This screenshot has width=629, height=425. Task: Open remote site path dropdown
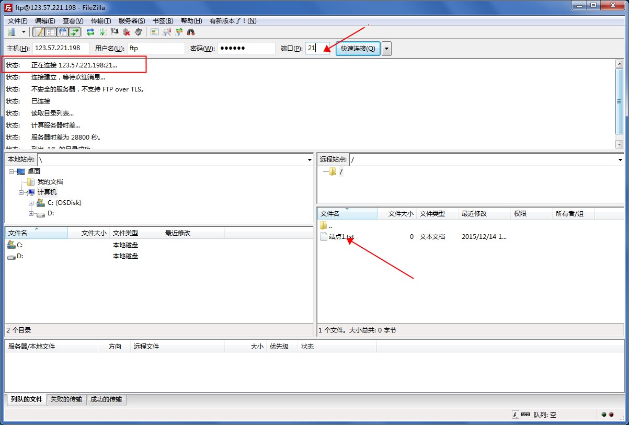point(620,159)
